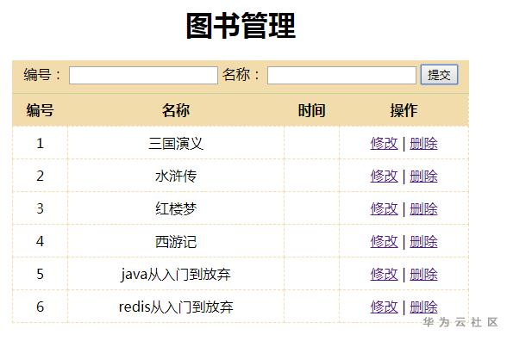Image resolution: width=507 pixels, height=341 pixels.
Task: Select the 水浒传 name cell
Action: pos(176,176)
